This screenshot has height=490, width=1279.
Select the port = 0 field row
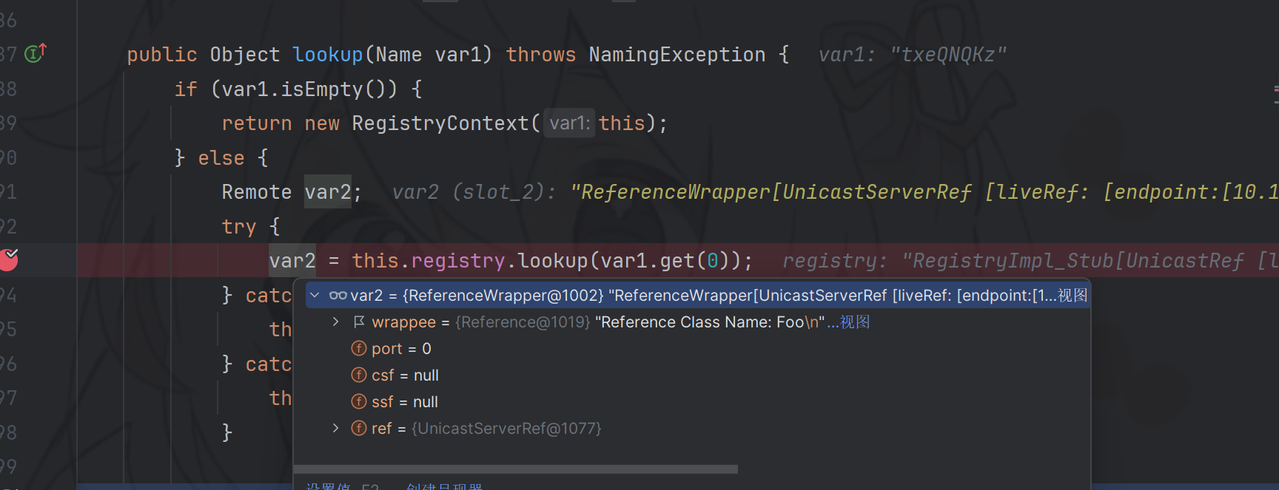coord(401,349)
